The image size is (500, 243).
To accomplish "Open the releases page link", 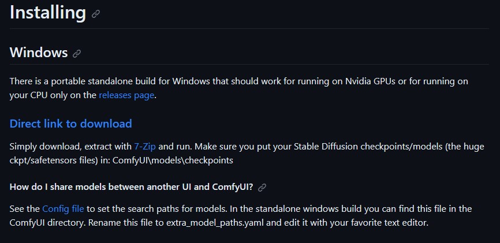I will point(126,95).
